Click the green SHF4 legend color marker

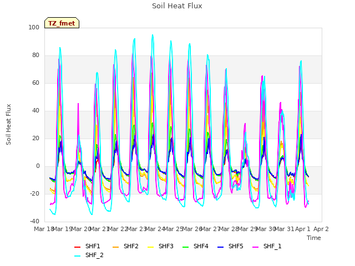pos(185,247)
